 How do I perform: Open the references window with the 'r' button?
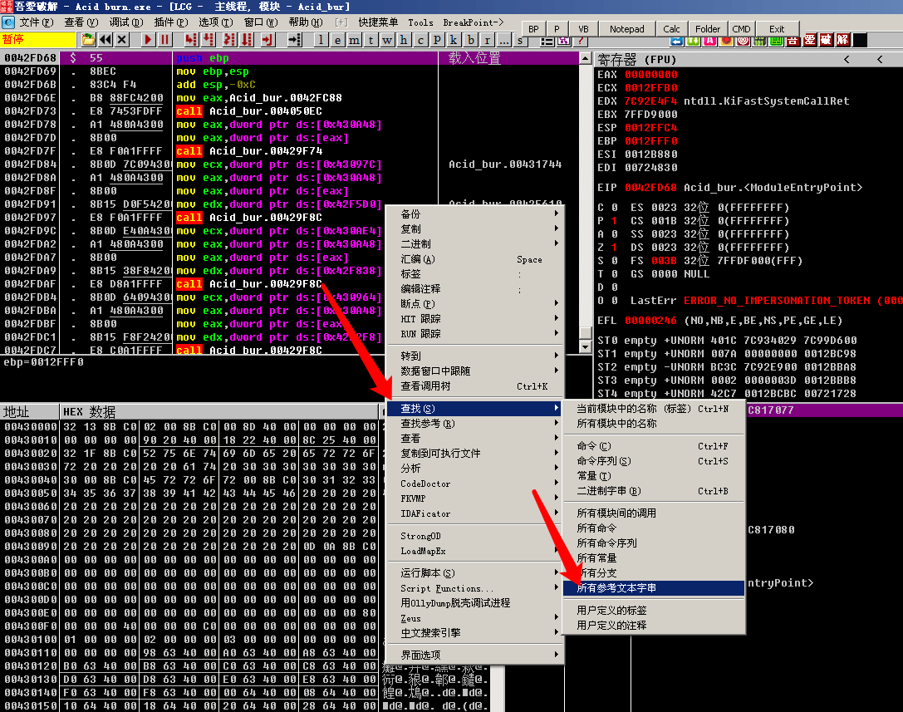(488, 40)
